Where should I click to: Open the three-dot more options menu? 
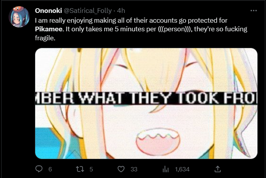click(253, 11)
